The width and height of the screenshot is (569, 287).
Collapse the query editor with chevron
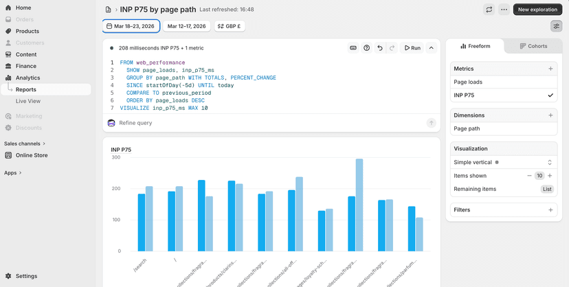point(432,48)
